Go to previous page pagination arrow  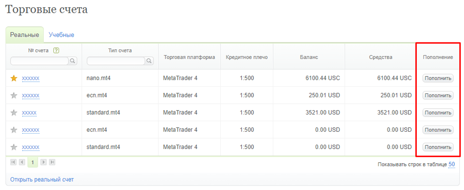click(22, 162)
